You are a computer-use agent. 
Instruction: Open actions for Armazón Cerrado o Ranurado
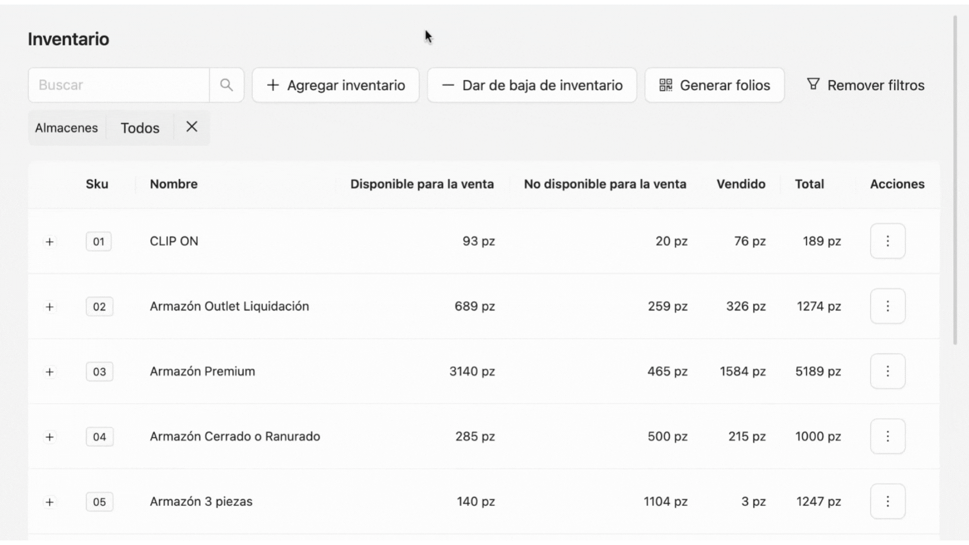[887, 437]
